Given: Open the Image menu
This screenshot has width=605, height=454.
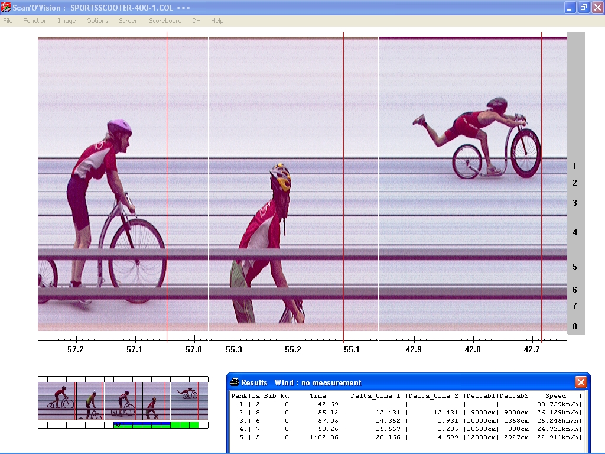Looking at the screenshot, I should [x=67, y=21].
